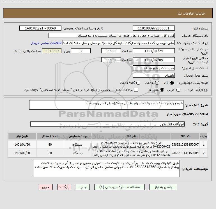The width and height of the screenshot is (216, 209).
Task: Click the دستگاه unit cell in row 1
Action: (x=78, y=144)
